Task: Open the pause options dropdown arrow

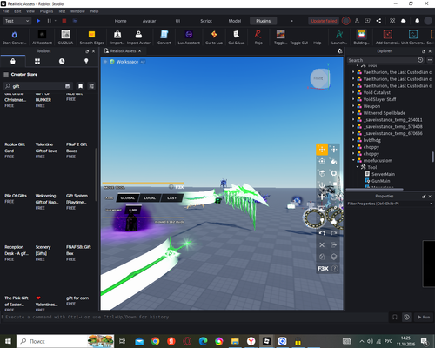Action: coord(56,21)
